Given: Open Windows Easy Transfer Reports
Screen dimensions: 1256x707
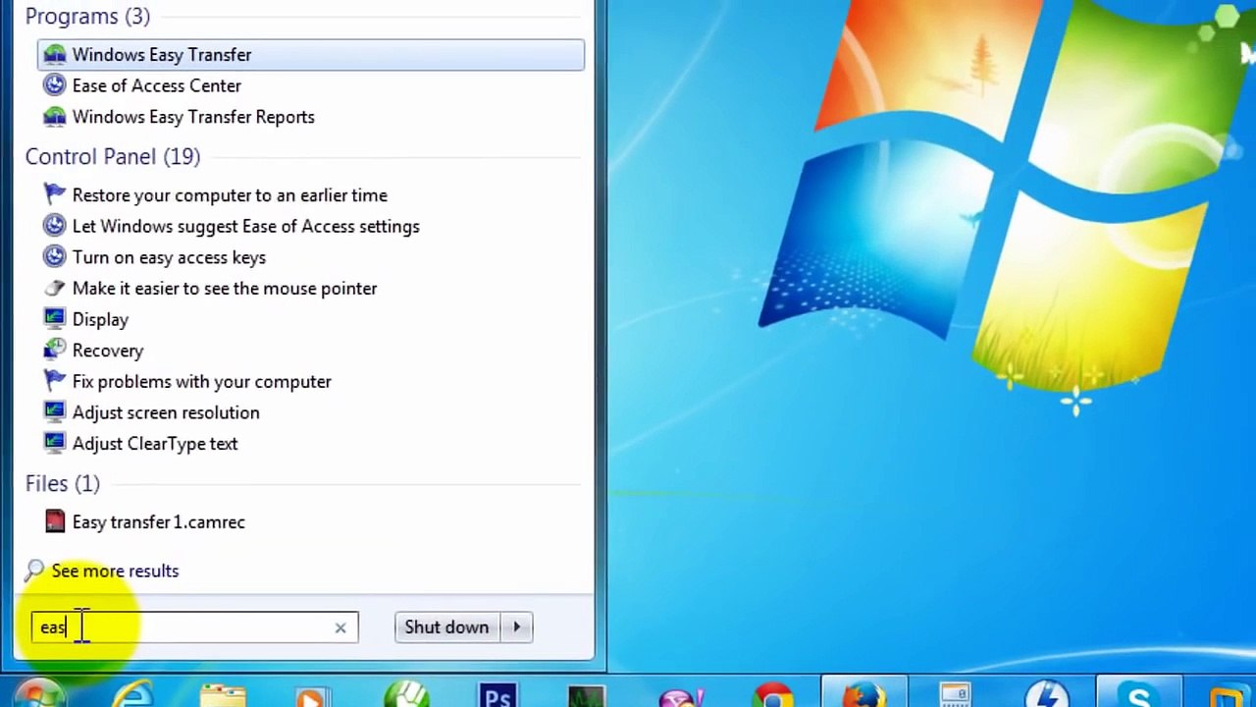Looking at the screenshot, I should pos(193,117).
